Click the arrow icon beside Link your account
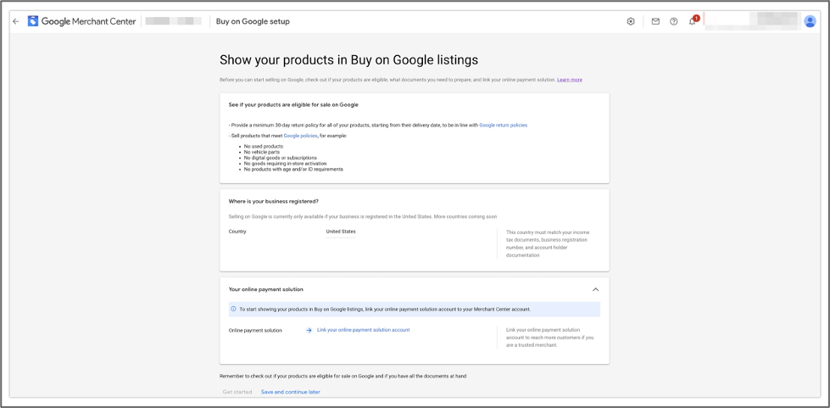 (309, 330)
